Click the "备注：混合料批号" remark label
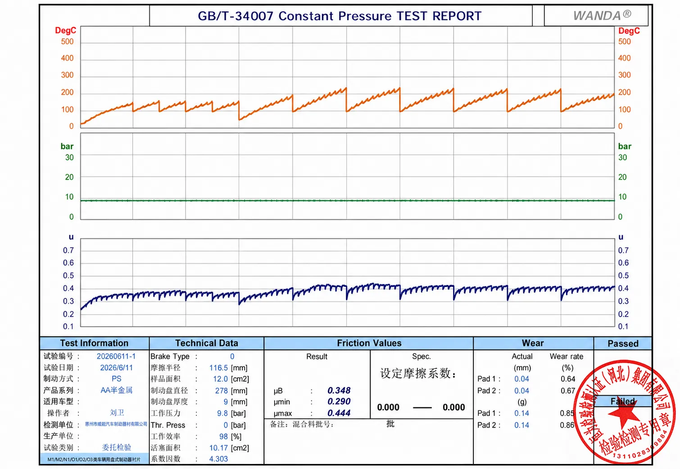The width and height of the screenshot is (680, 469). (302, 424)
